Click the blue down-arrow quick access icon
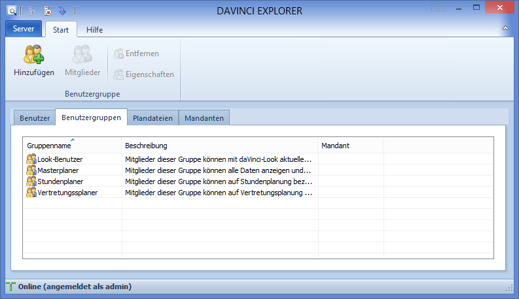519x299 pixels. [62, 10]
